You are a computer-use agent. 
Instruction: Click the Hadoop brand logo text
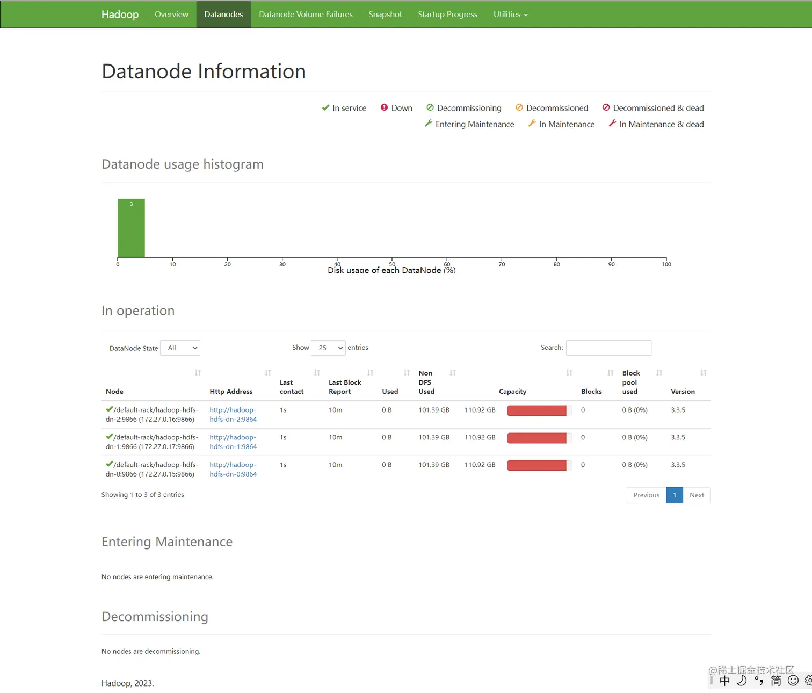tap(120, 15)
